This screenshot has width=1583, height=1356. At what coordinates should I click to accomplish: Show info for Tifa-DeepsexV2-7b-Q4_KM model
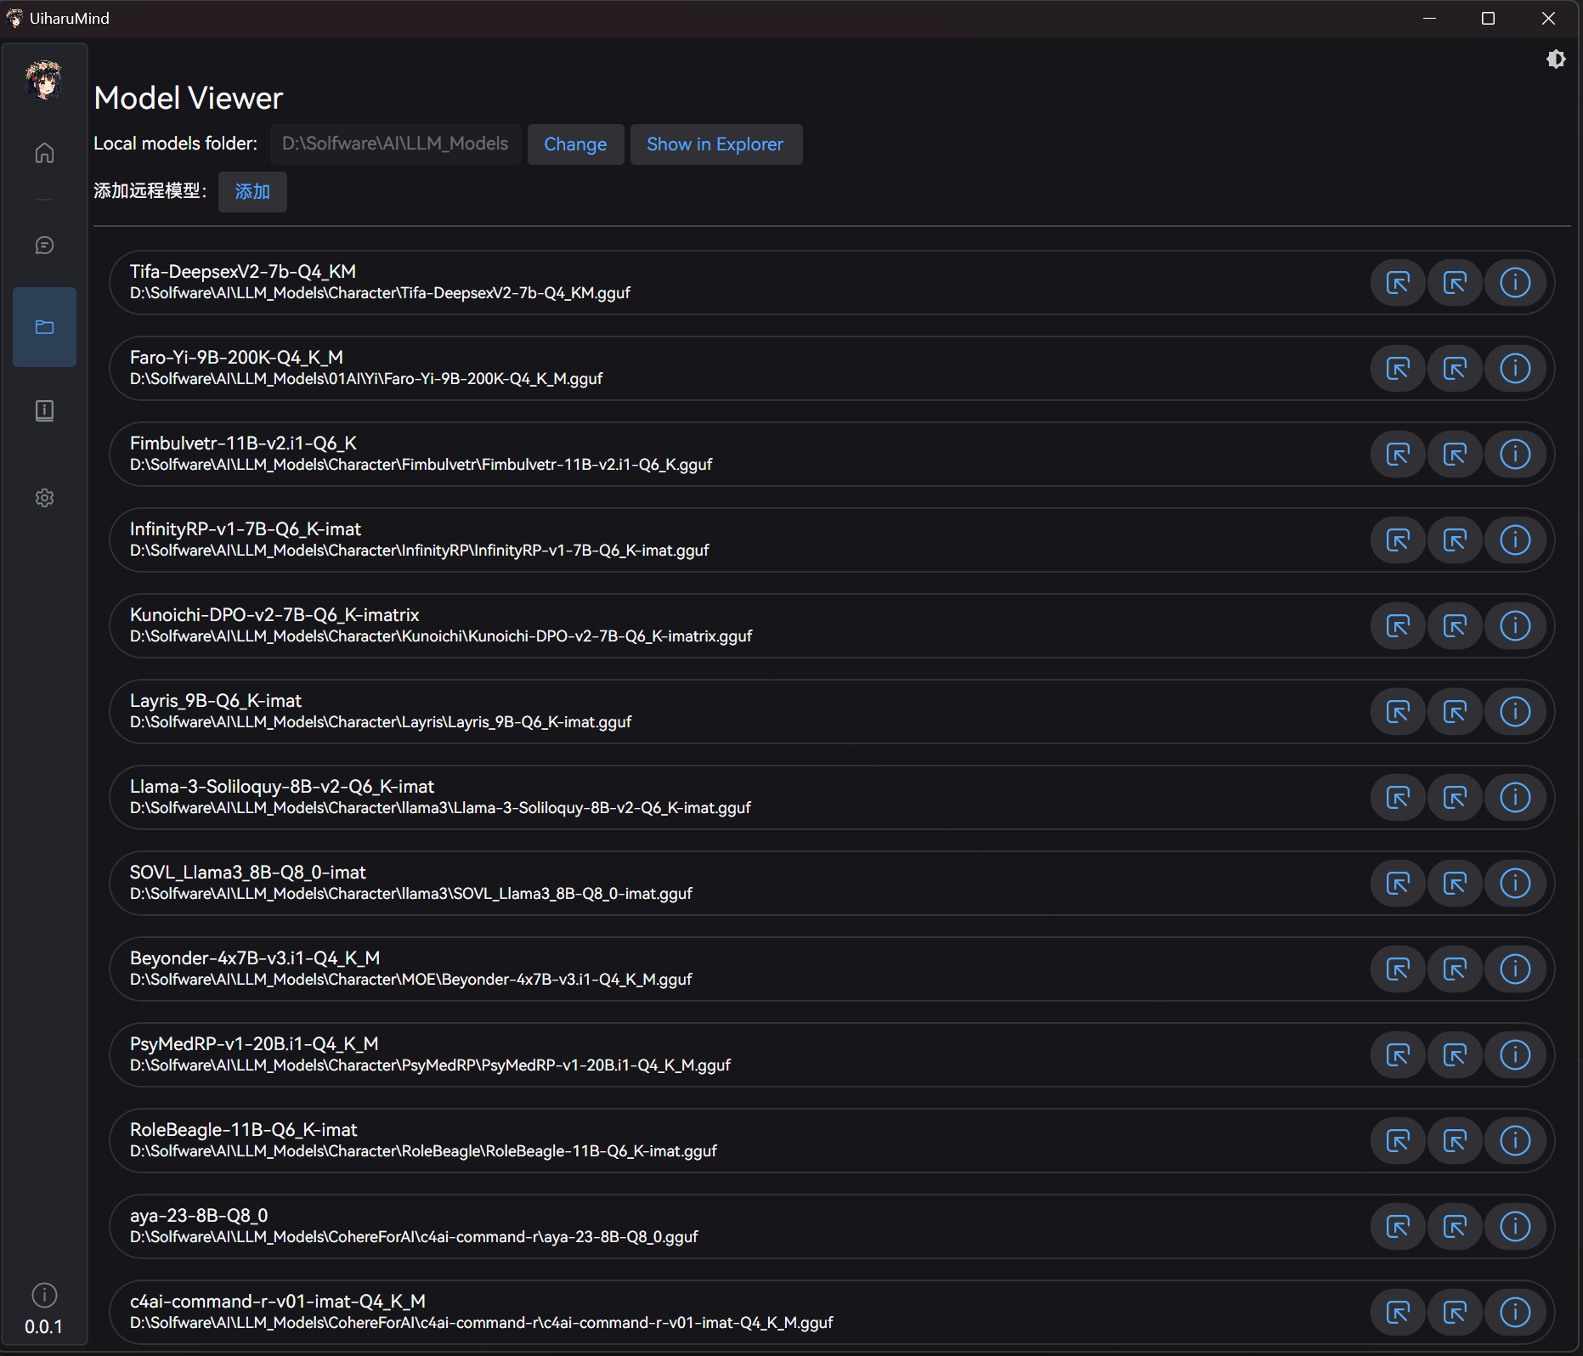[1514, 283]
